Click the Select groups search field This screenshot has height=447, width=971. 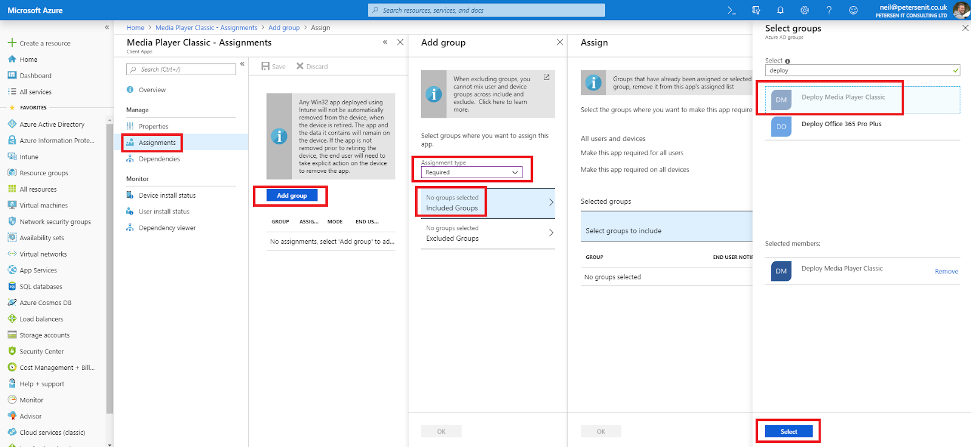[x=862, y=70]
